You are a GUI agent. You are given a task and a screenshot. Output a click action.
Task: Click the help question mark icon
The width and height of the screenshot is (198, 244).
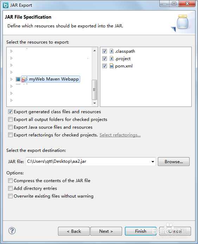[12, 231]
